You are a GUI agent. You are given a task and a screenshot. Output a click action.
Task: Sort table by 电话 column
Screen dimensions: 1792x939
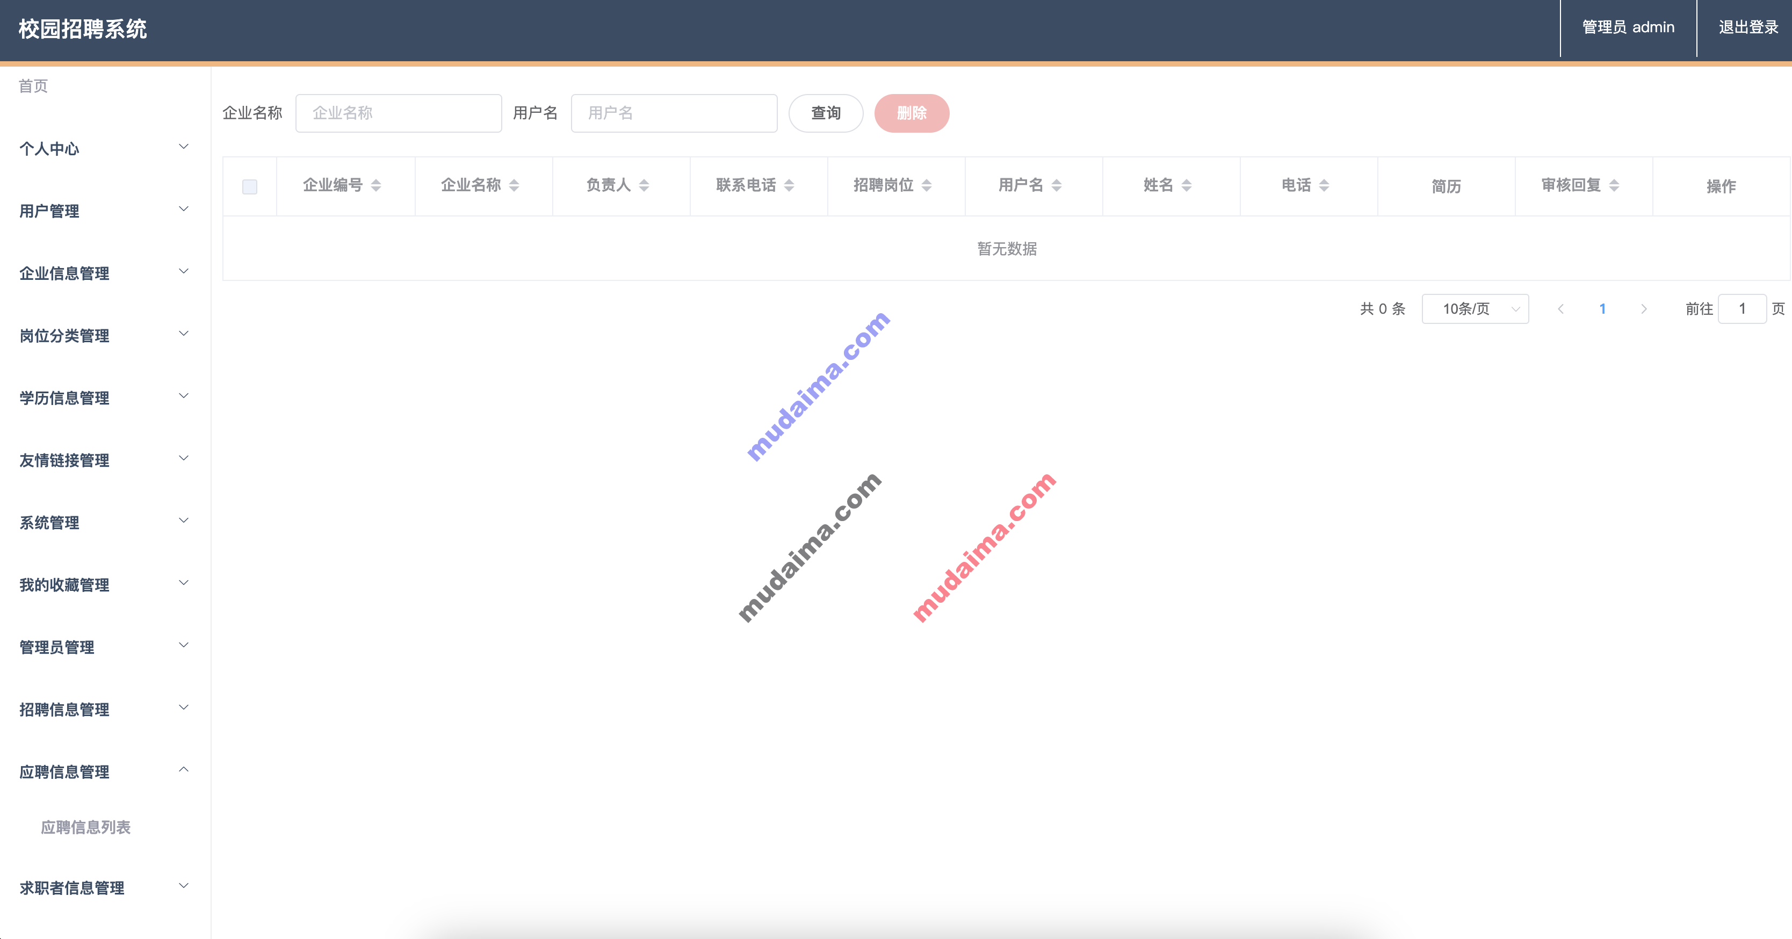1325,185
